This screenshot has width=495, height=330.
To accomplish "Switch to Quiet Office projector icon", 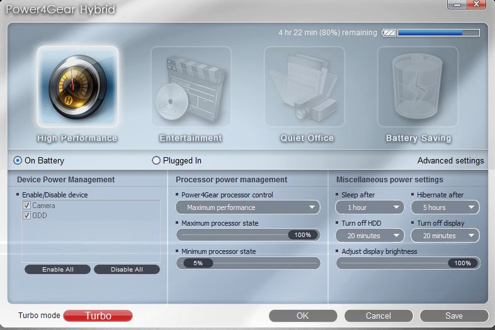I will (x=304, y=86).
